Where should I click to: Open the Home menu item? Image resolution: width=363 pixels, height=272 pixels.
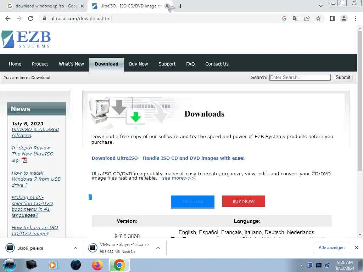(15, 64)
